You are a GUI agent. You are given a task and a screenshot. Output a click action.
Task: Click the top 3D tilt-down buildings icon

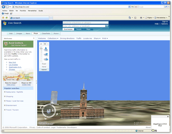click(x=46, y=49)
